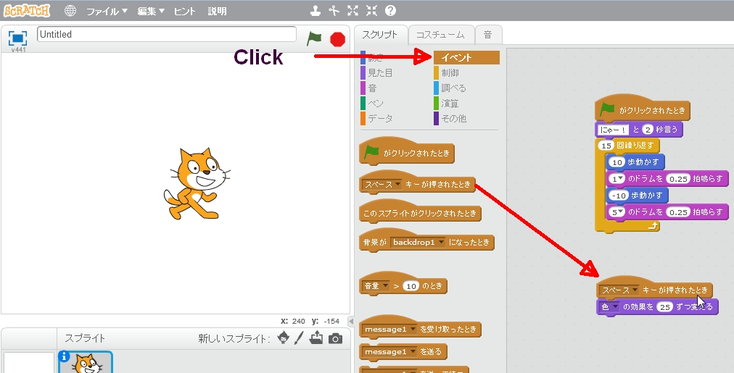The height and width of the screenshot is (373, 734).
Task: Switch to the スクリプト tab
Action: [379, 35]
